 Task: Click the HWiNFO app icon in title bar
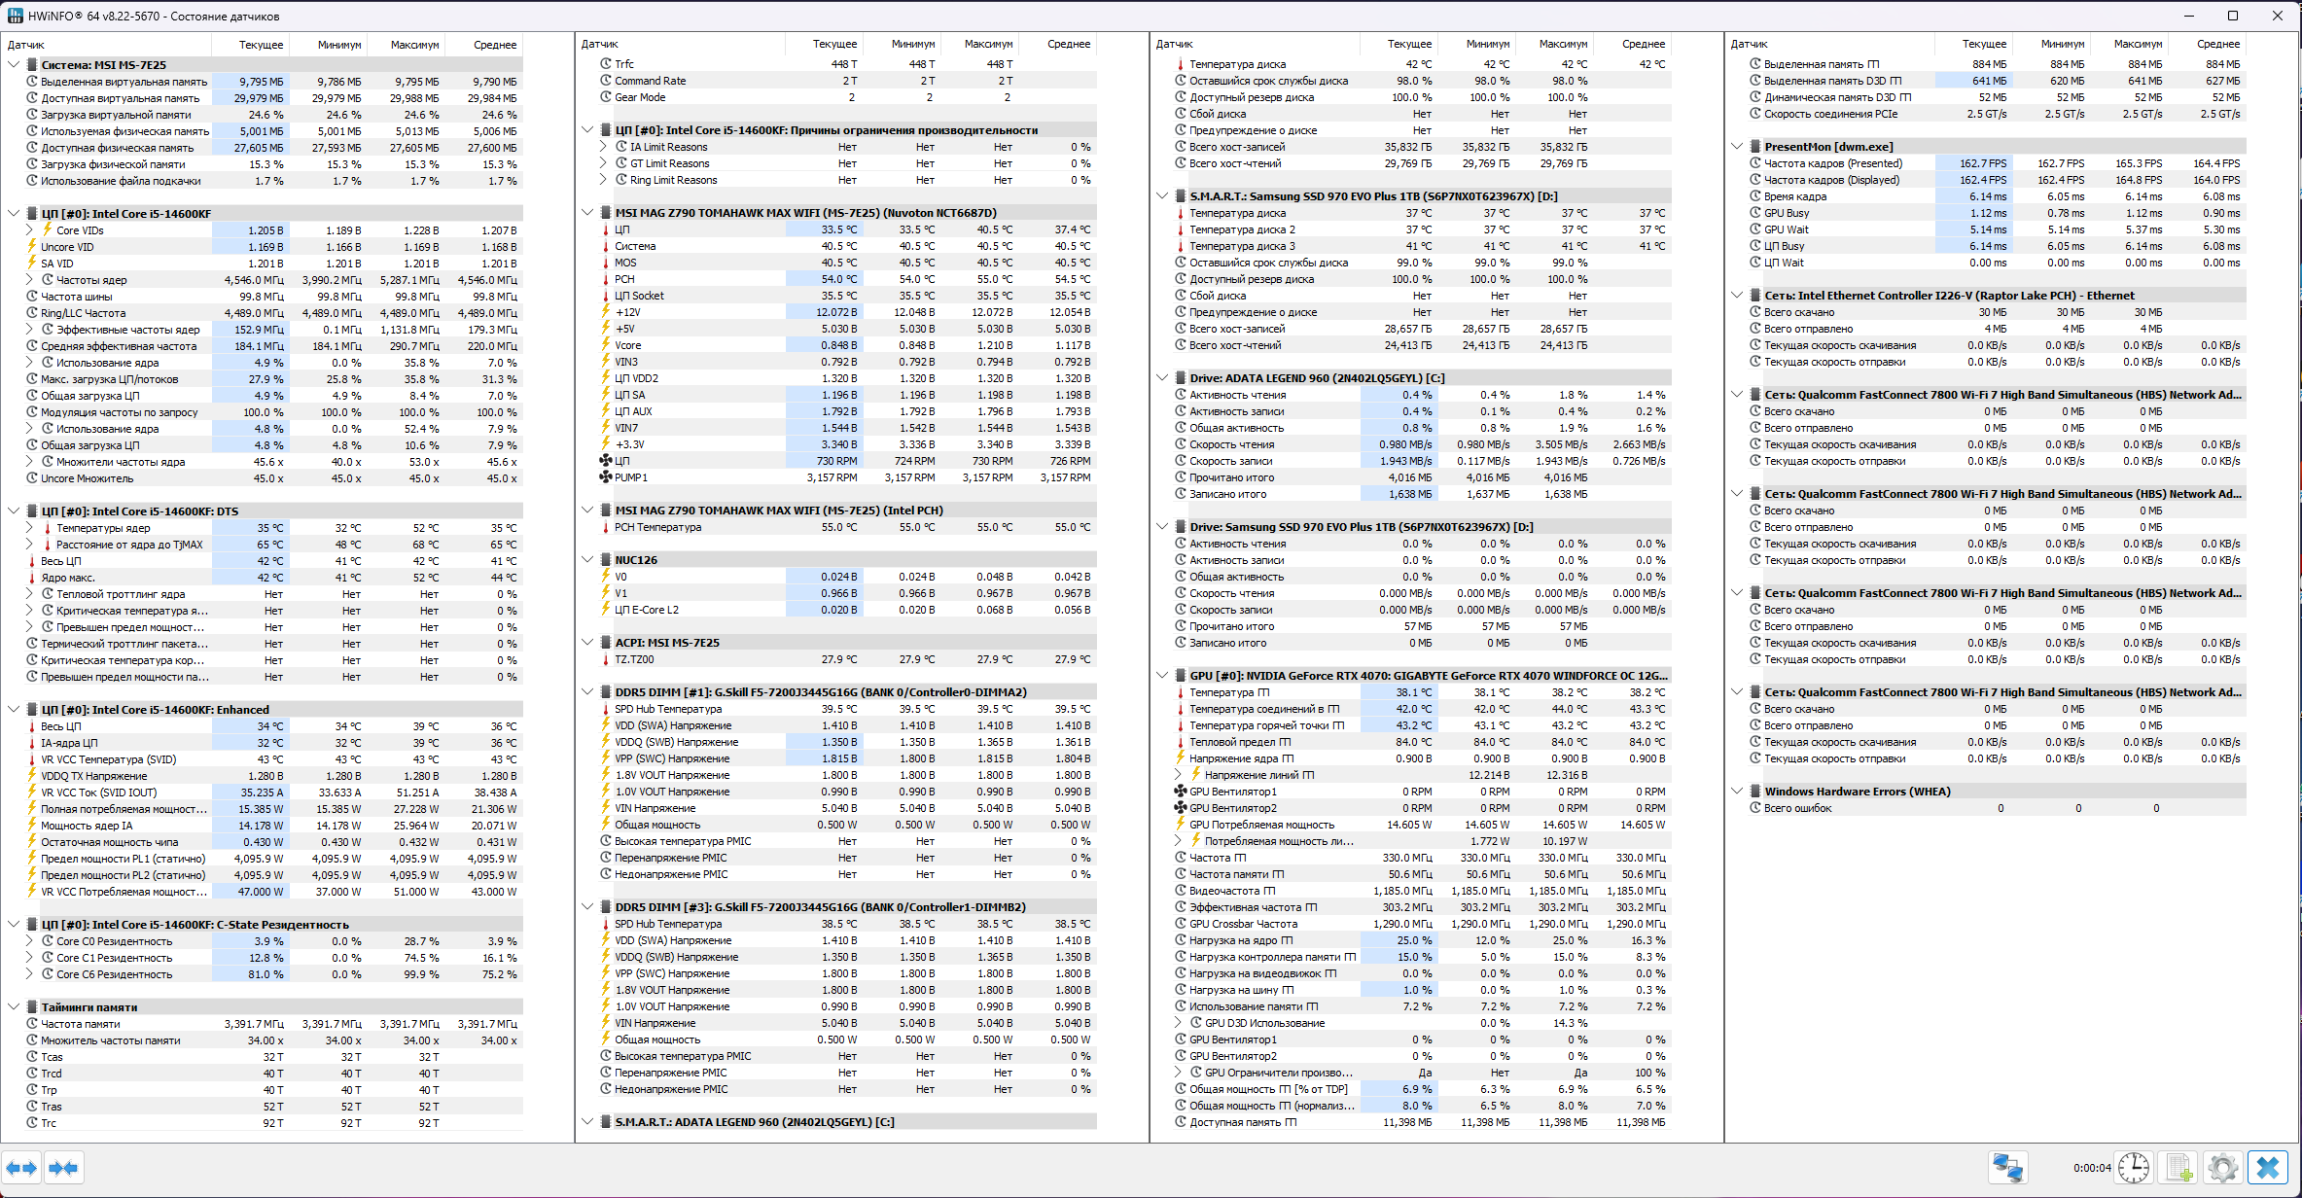point(15,16)
